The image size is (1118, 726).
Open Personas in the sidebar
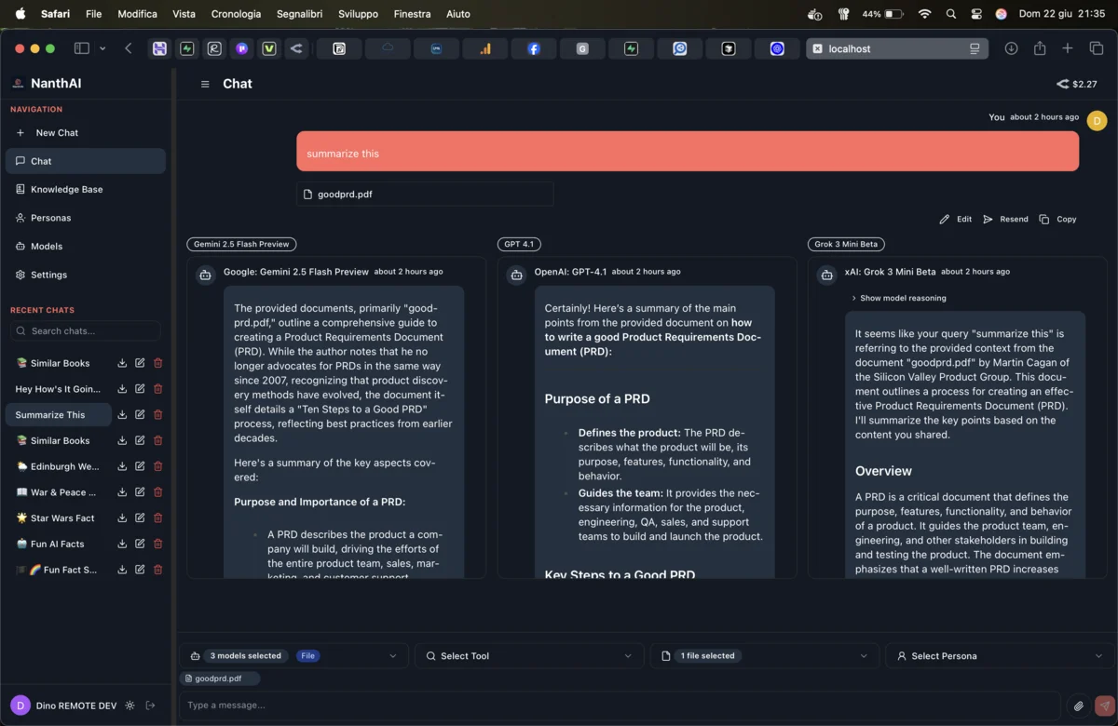[86, 218]
